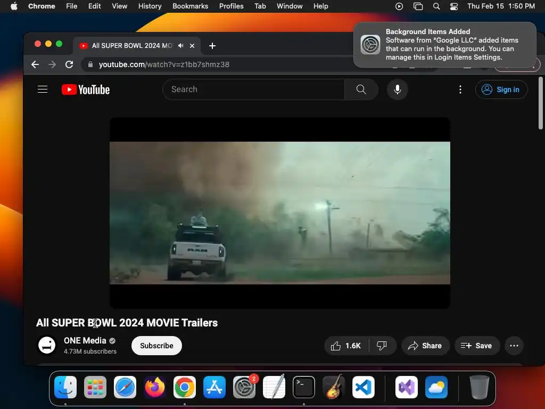545x409 pixels.
Task: Start voice search with the microphone icon
Action: tap(397, 89)
